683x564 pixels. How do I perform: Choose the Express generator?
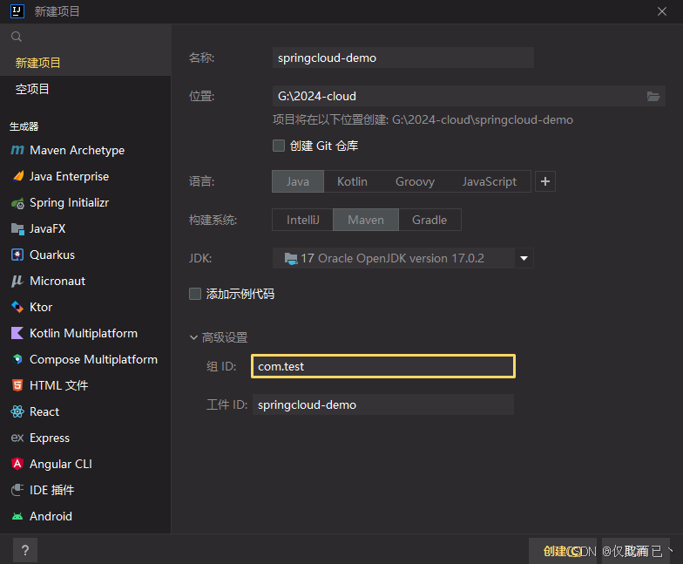85,438
